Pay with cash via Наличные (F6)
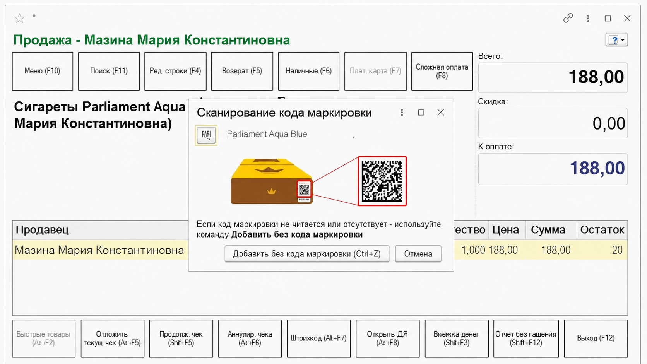 308,71
